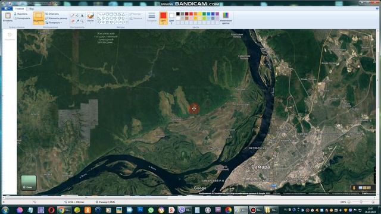
Task: Open Viber from the taskbar
Action: pos(185,210)
